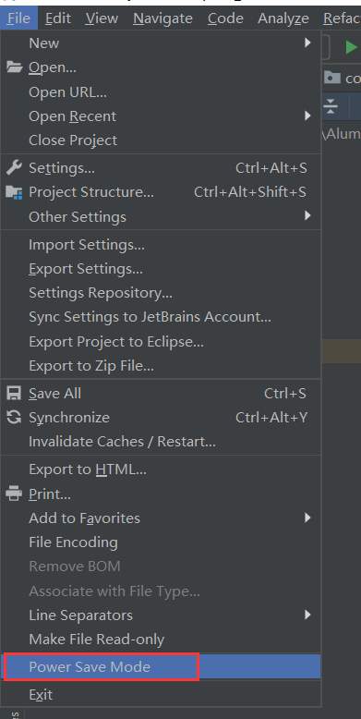Toggle Power Save Mode
The height and width of the screenshot is (719, 361).
click(x=161, y=666)
